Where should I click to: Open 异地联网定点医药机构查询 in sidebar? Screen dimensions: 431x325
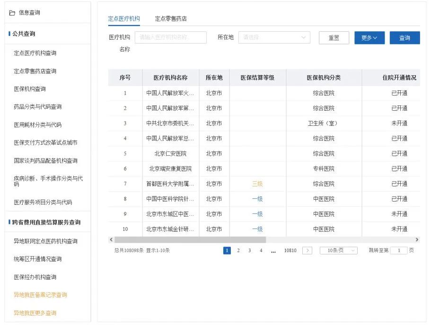point(45,241)
